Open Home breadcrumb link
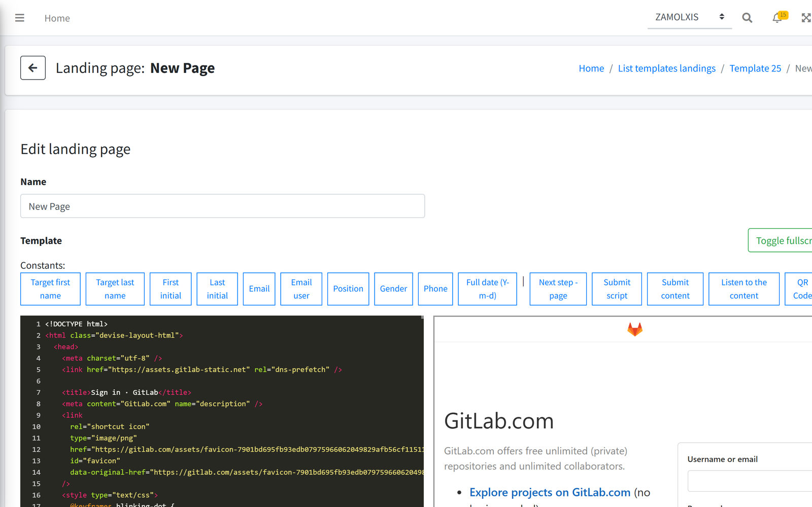The height and width of the screenshot is (507, 812). pyautogui.click(x=591, y=68)
